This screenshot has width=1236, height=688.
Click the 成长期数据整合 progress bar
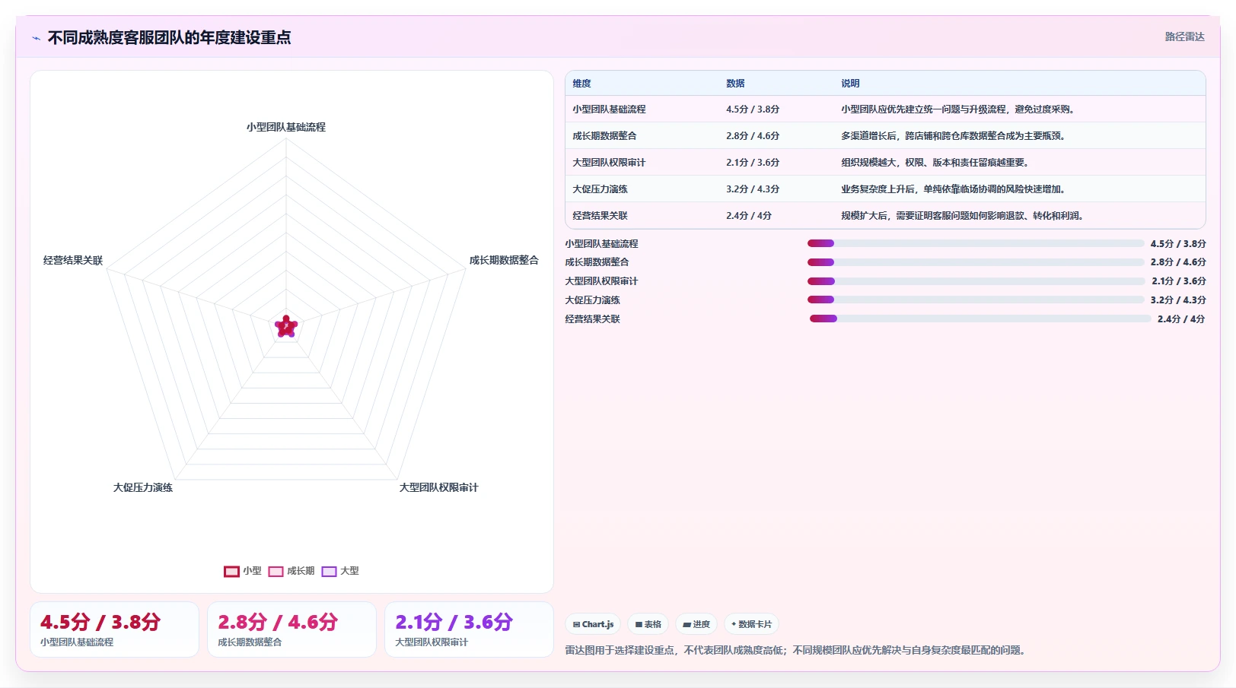click(x=976, y=262)
